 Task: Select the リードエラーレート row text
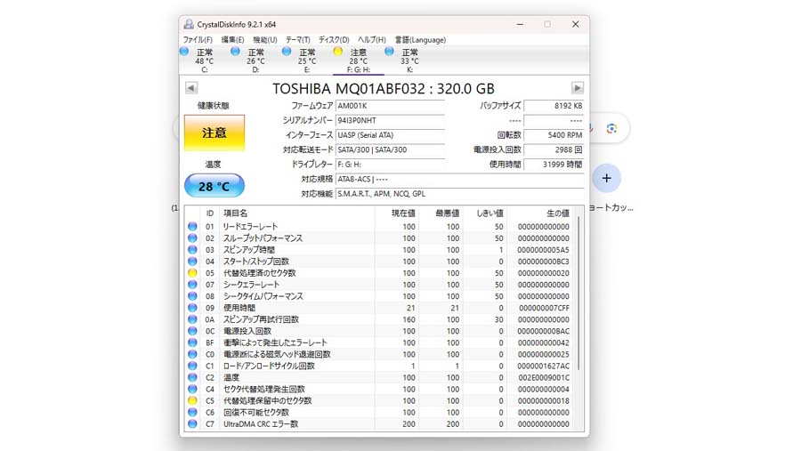(x=250, y=226)
